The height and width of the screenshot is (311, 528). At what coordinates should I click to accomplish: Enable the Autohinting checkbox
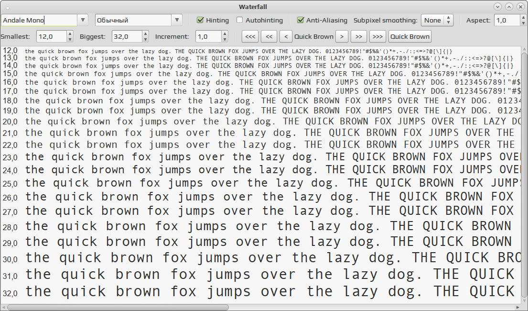[240, 20]
